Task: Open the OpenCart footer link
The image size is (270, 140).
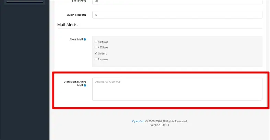Action: [x=138, y=121]
